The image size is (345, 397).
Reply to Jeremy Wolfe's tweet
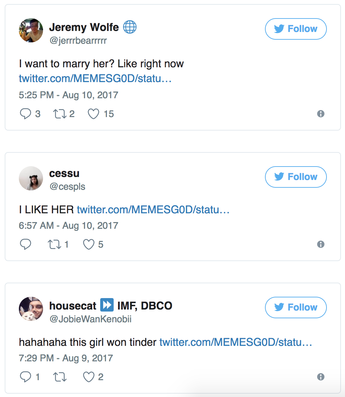[26, 114]
